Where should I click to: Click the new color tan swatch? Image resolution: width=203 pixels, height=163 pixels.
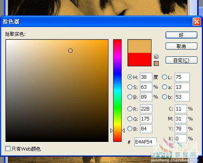(140, 46)
